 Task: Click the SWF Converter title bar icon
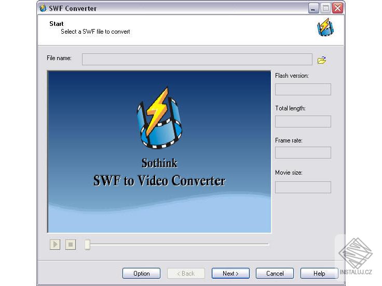[x=43, y=8]
